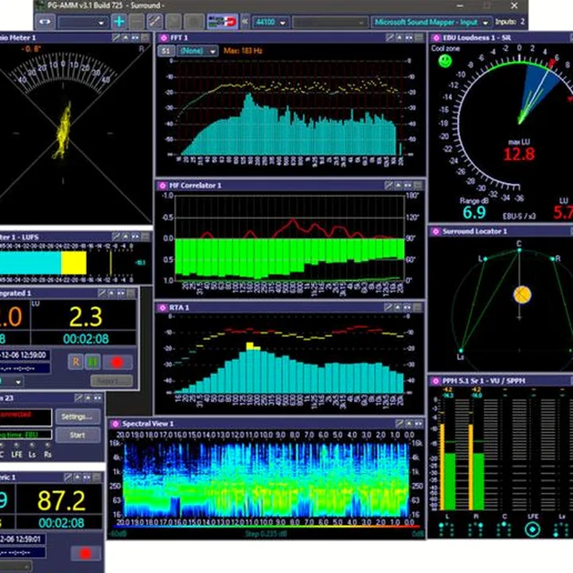Toggle the Rs channel indicator above Rs label
The image size is (573, 573).
[48, 446]
